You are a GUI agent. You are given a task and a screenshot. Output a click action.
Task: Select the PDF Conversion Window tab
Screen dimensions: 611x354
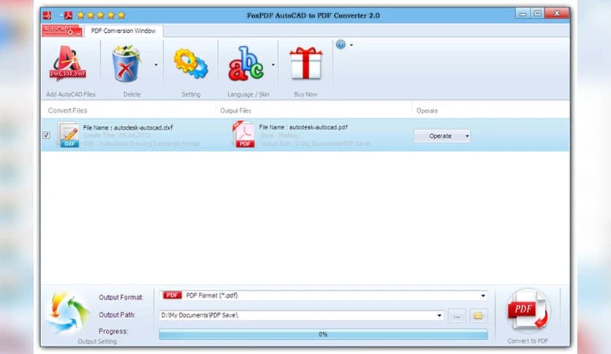pyautogui.click(x=123, y=31)
